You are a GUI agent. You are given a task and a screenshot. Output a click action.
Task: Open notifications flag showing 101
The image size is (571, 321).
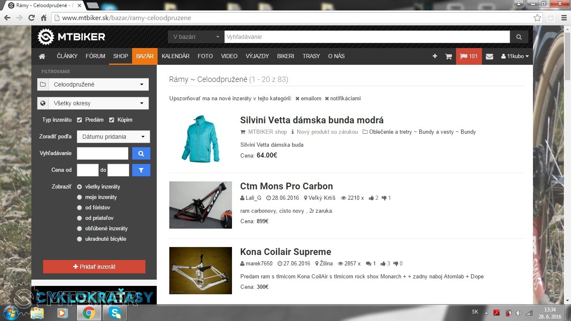pos(469,56)
